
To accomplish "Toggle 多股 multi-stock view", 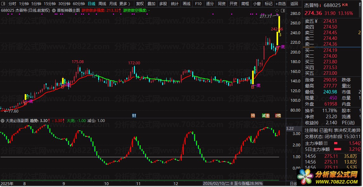I will [x=163, y=4].
